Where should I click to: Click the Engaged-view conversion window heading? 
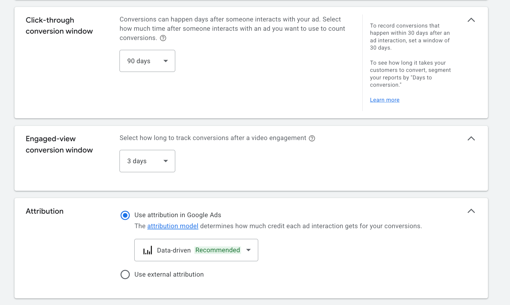coord(59,144)
